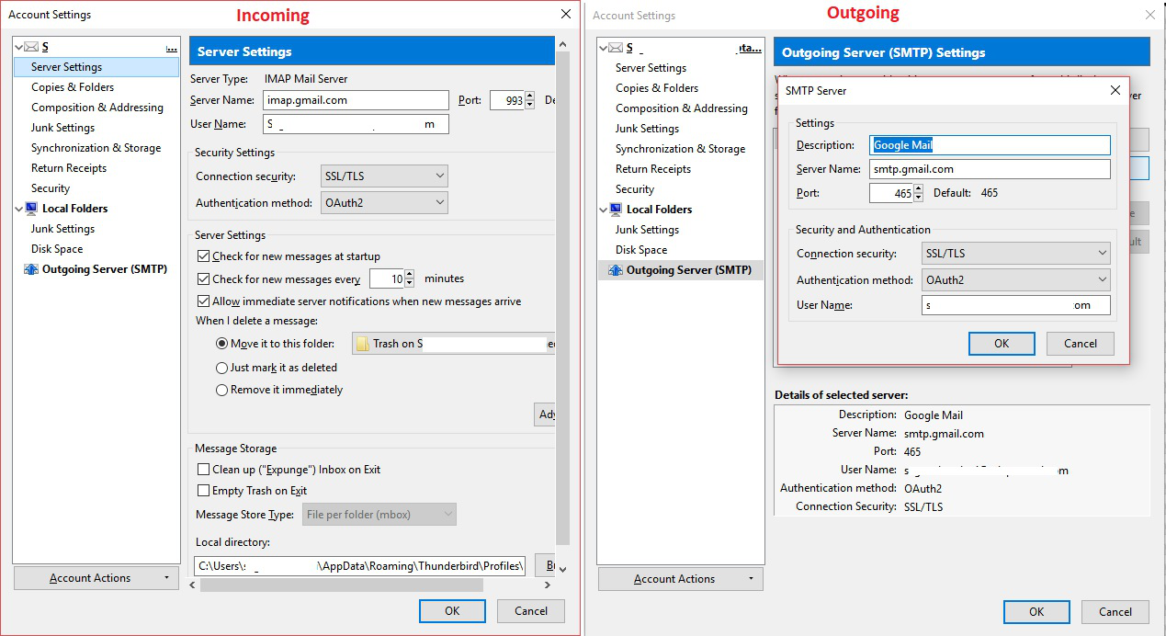This screenshot has height=636, width=1166.
Task: Click the Server Name field with imap.gmail.com
Action: click(355, 100)
